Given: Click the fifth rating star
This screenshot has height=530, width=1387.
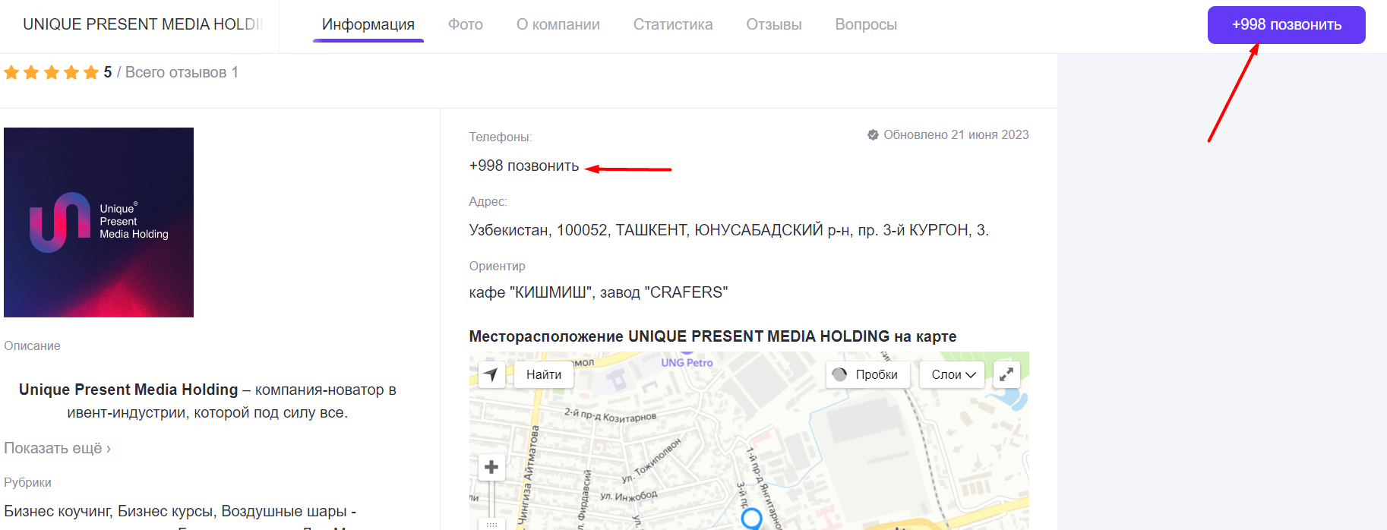Looking at the screenshot, I should 91,72.
